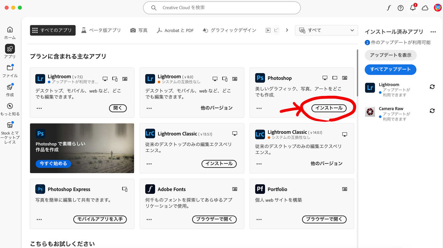443x248 pixels.
Task: Click update refresh icon for installed Lightroom
Action: click(x=432, y=87)
